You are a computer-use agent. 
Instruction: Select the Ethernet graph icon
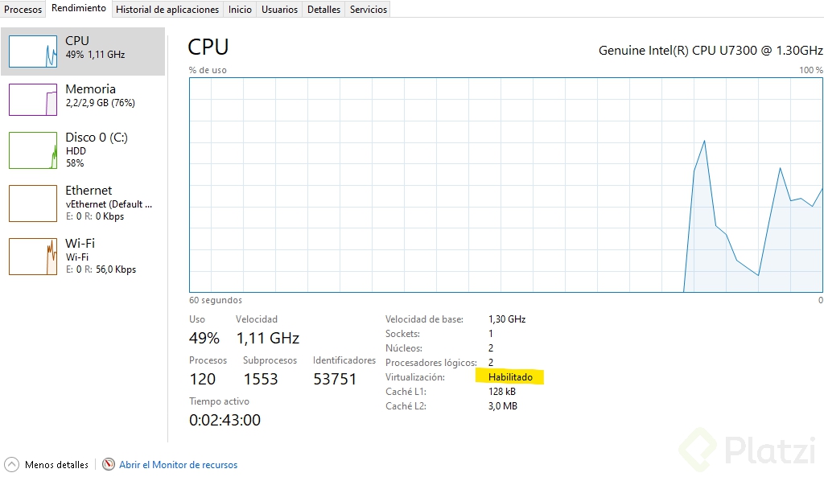pyautogui.click(x=33, y=204)
